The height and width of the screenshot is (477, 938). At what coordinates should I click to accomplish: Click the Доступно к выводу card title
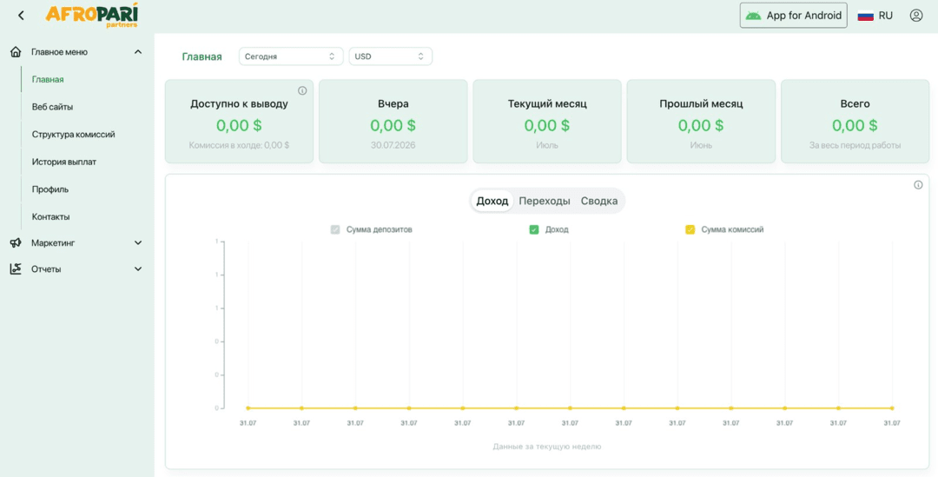coord(240,104)
